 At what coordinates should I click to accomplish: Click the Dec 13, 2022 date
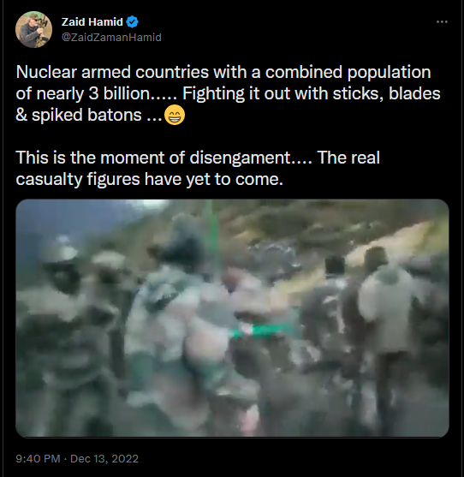(x=104, y=458)
